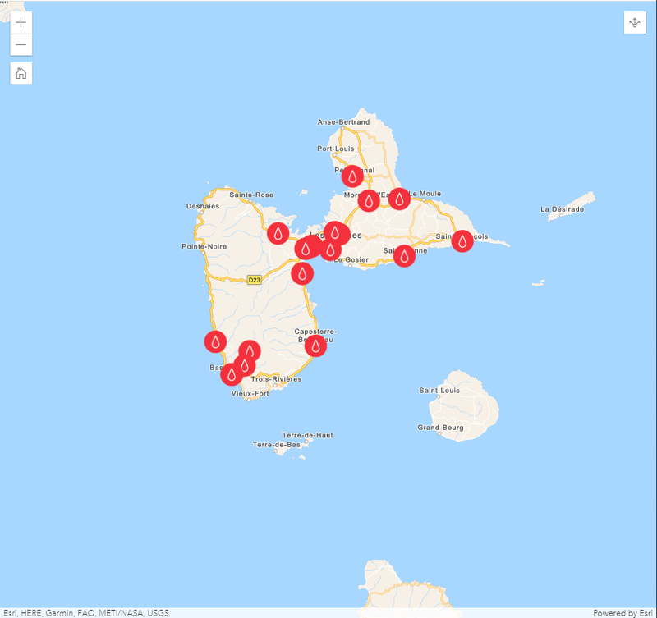Click the Grand-Bourg label on Marie-Galante
This screenshot has width=657, height=618.
440,428
